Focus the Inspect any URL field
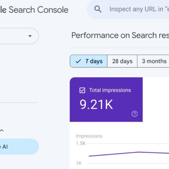The width and height of the screenshot is (169, 169). point(128,9)
